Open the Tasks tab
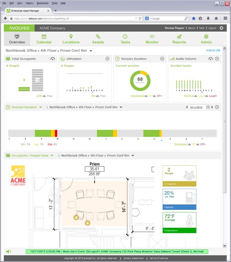This screenshot has height=262, width=231. pyautogui.click(x=125, y=39)
